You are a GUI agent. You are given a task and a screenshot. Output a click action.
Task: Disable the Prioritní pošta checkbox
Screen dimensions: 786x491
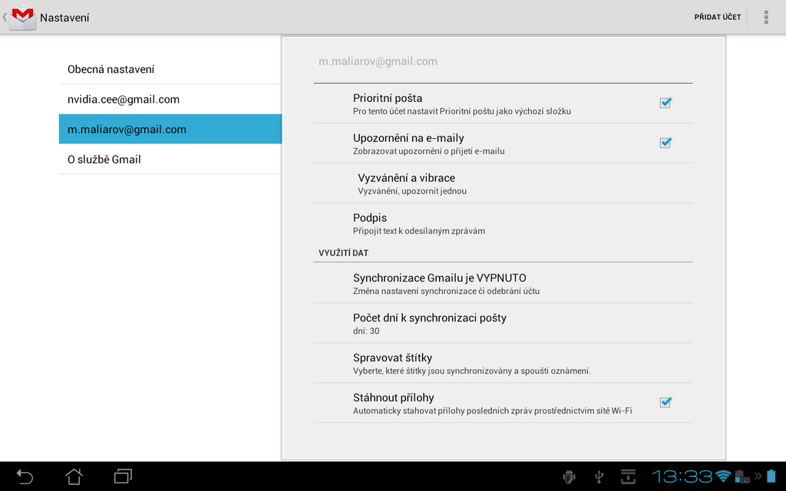point(665,102)
